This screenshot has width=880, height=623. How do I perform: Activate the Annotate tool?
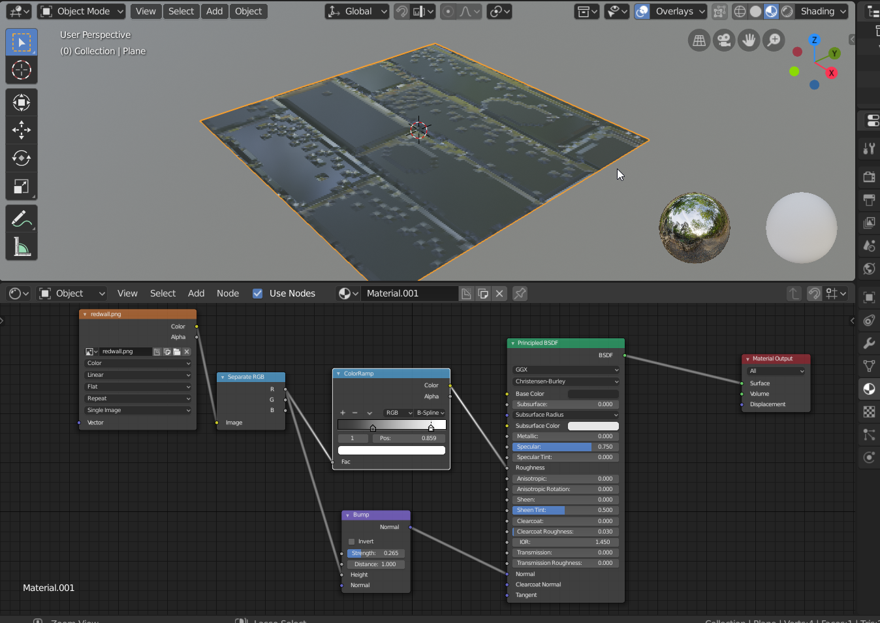22,218
